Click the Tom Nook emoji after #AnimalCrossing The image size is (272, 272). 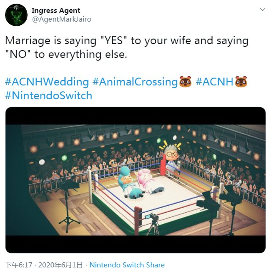click(x=186, y=81)
